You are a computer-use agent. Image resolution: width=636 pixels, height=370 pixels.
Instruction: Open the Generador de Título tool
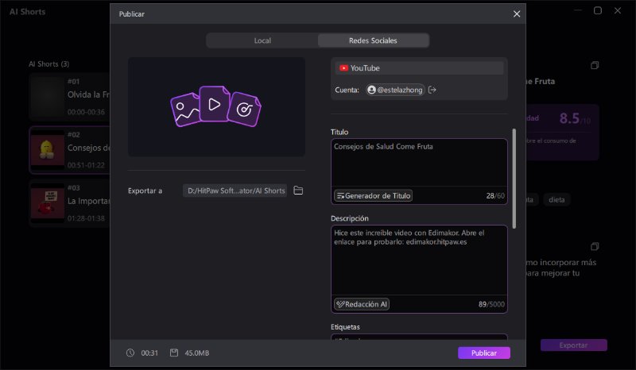(373, 196)
